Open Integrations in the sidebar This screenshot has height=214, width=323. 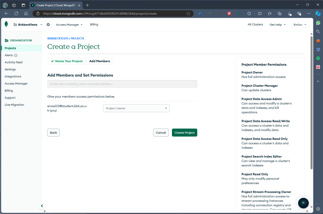pyautogui.click(x=13, y=76)
